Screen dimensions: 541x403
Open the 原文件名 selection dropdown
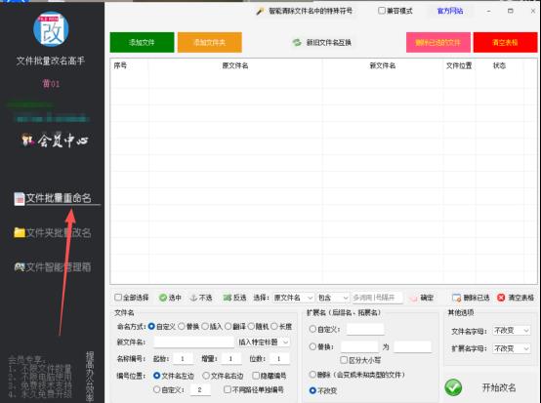pyautogui.click(x=293, y=298)
